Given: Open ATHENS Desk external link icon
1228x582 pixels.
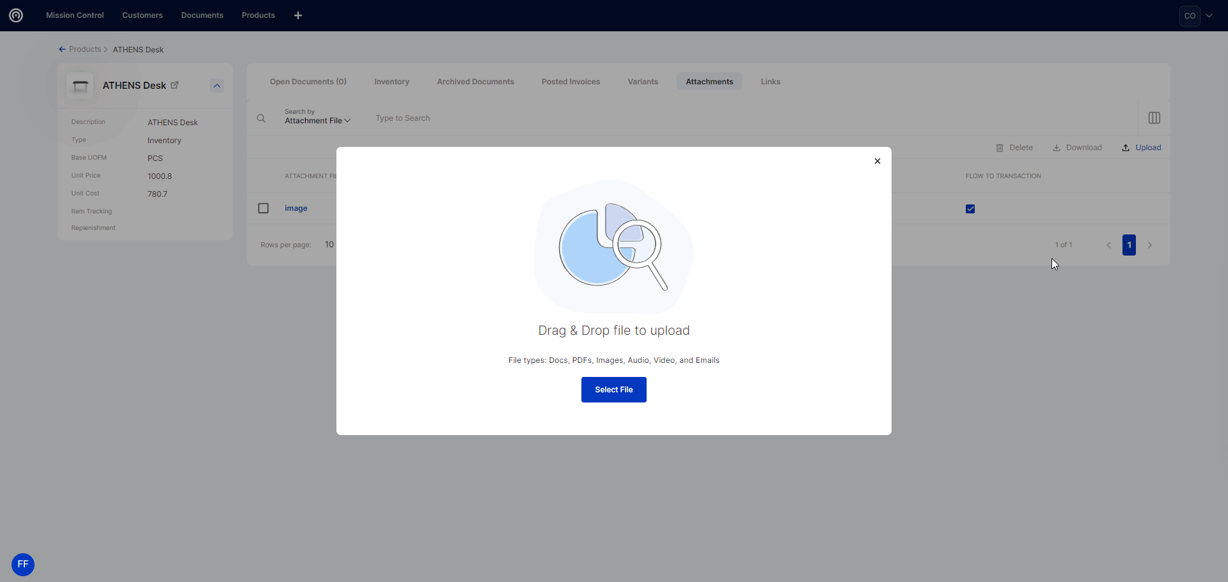Looking at the screenshot, I should coord(175,85).
